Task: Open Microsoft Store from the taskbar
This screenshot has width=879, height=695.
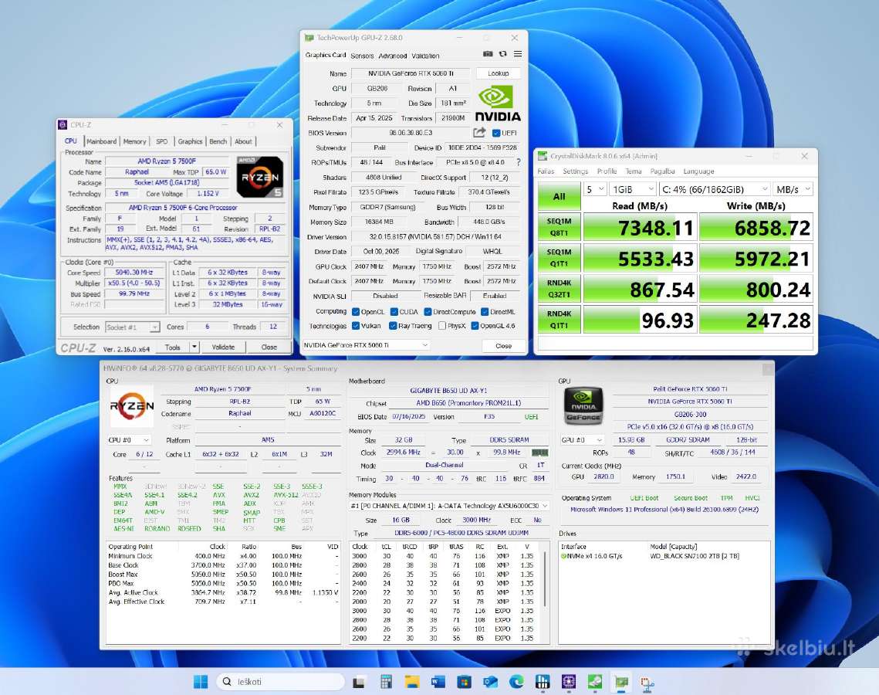Action: (464, 682)
